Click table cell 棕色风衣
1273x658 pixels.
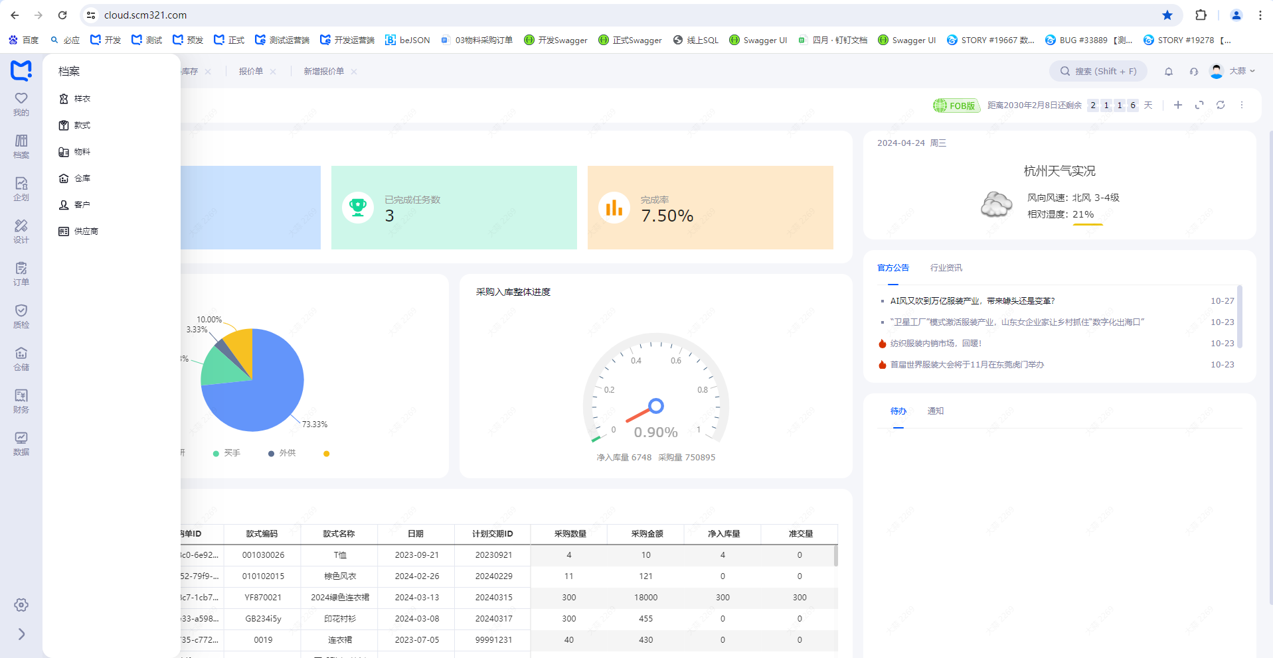pyautogui.click(x=340, y=576)
